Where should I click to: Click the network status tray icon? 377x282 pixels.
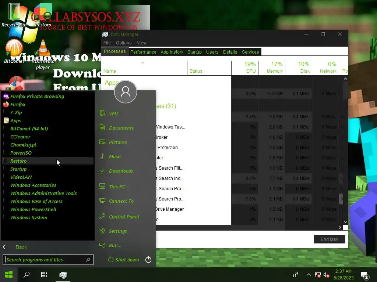(x=318, y=275)
